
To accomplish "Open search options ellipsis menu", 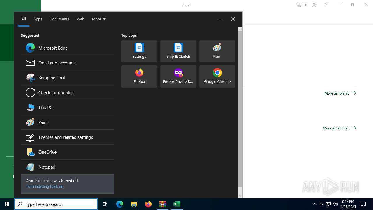I will (x=221, y=19).
